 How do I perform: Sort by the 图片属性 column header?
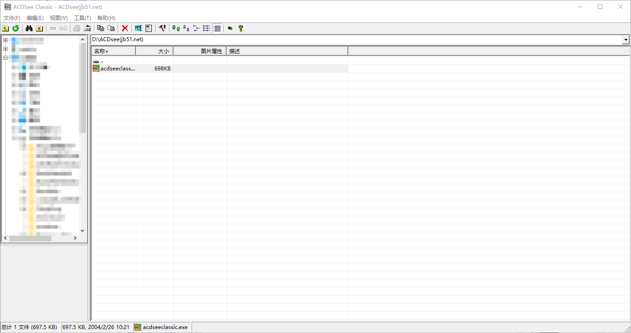200,51
